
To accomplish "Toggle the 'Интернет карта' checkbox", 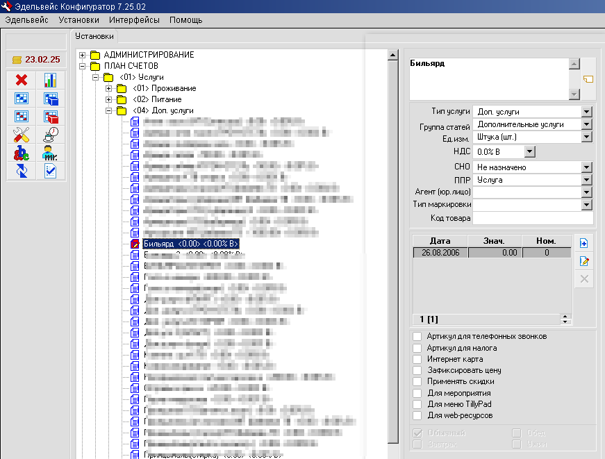I will click(417, 359).
